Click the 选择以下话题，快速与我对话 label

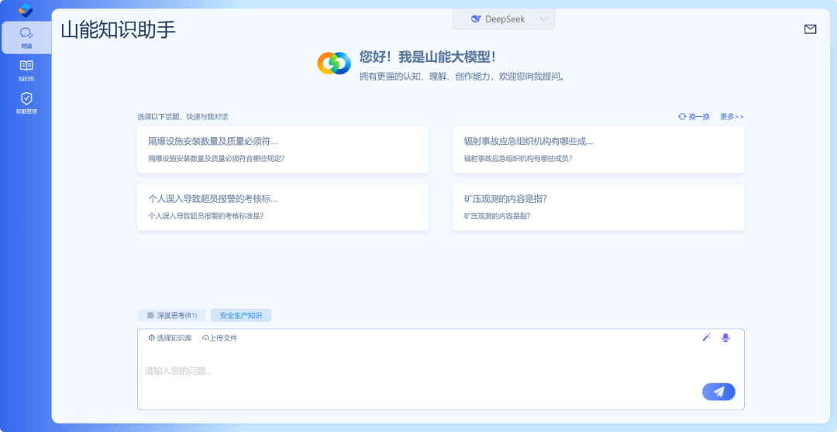(183, 117)
